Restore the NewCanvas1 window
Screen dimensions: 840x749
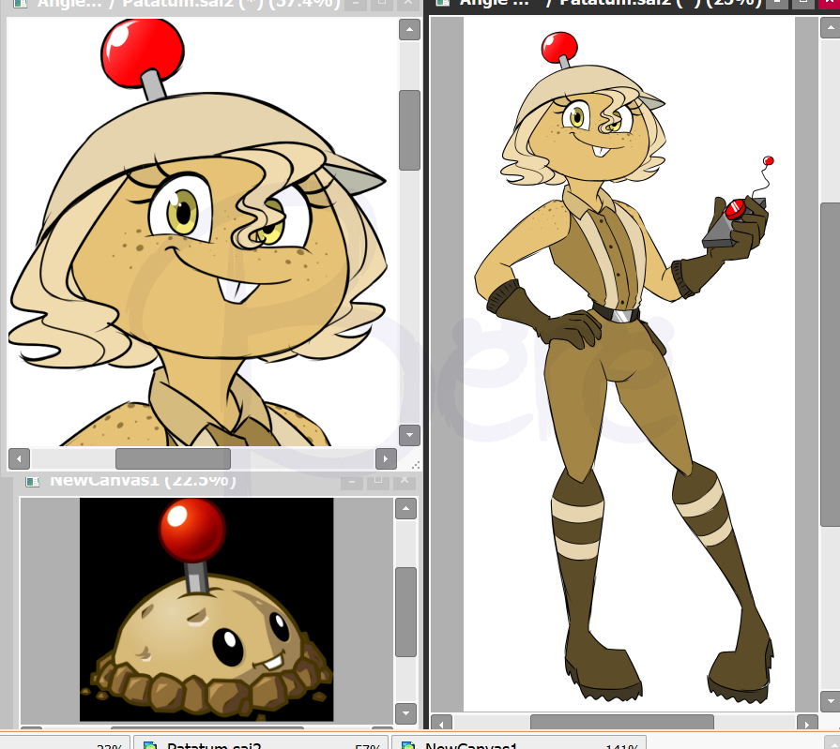point(377,481)
